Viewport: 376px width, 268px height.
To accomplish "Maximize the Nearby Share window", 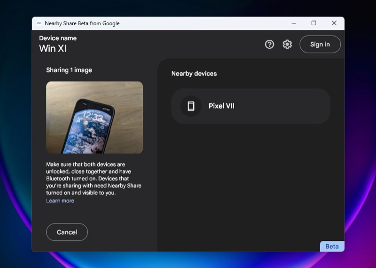I will tap(313, 23).
